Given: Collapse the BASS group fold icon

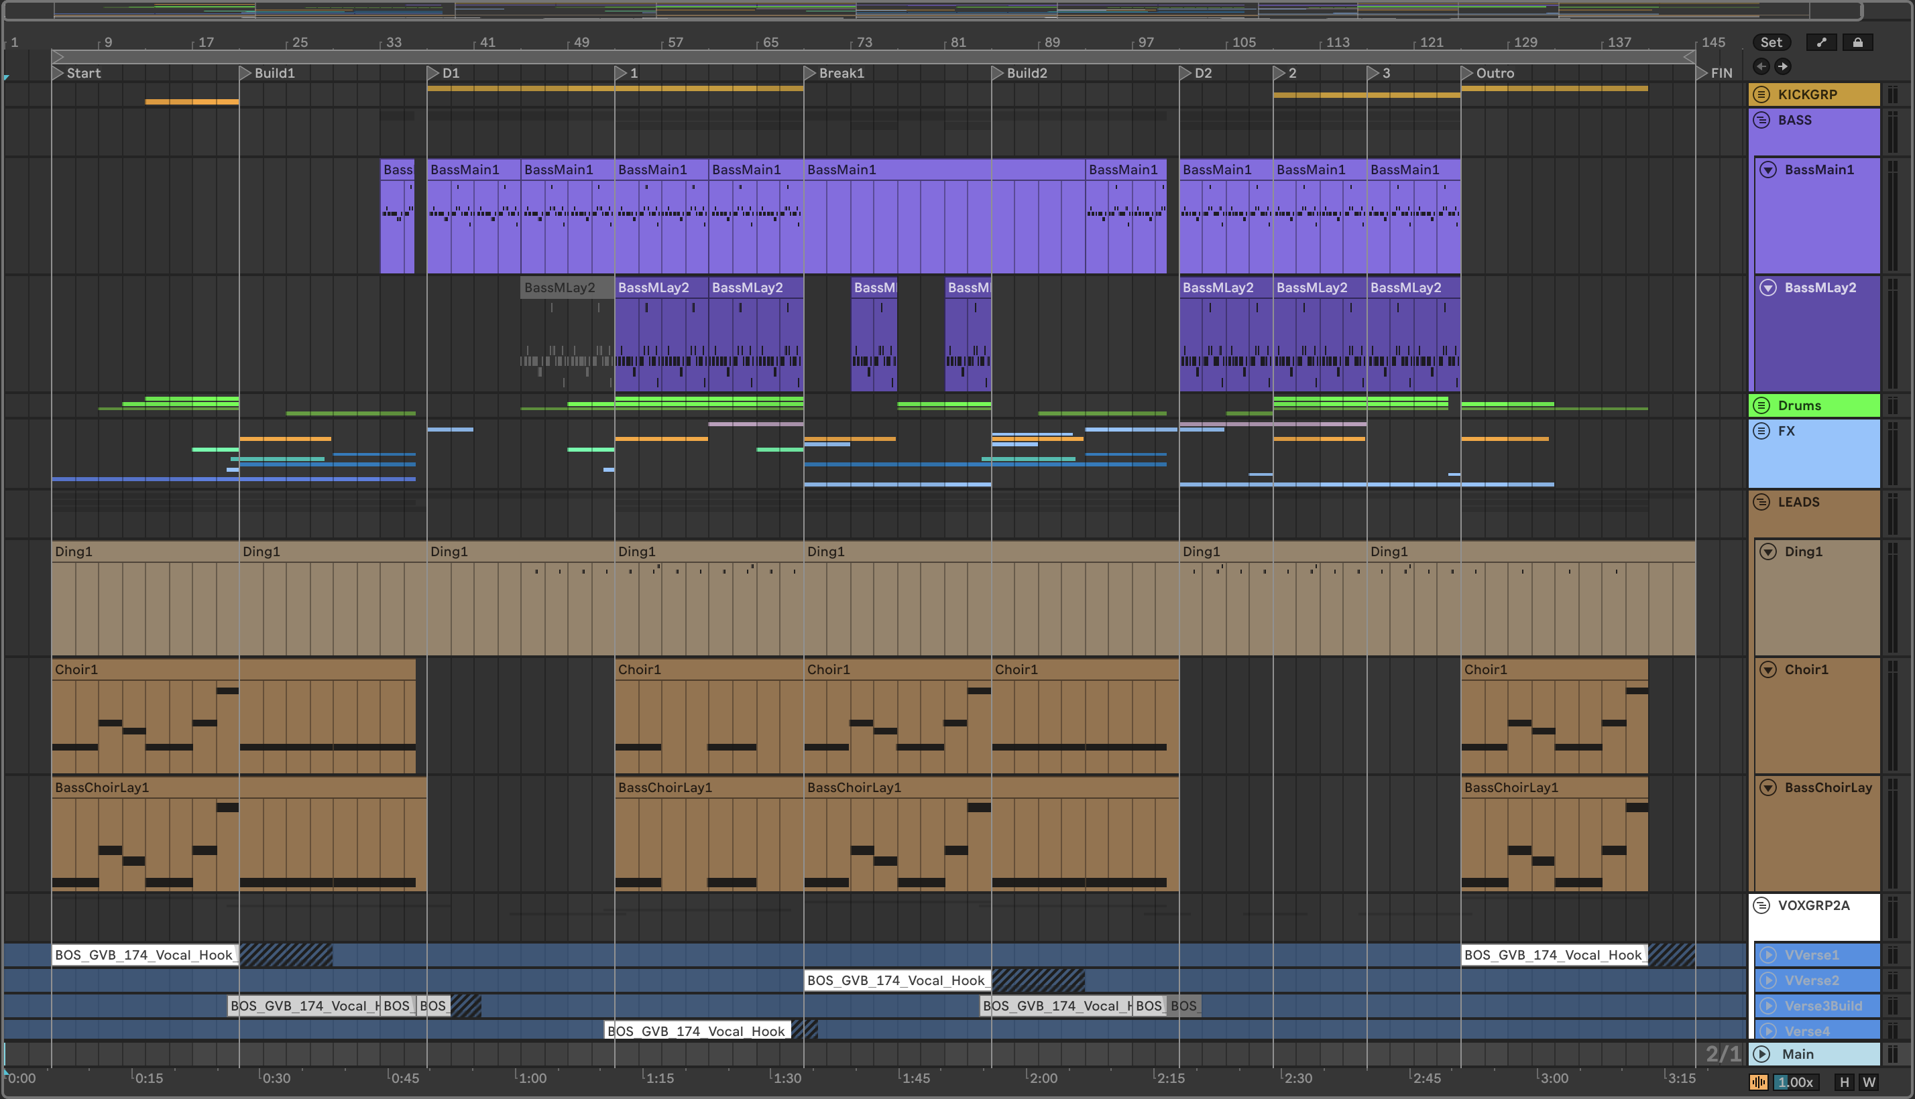Looking at the screenshot, I should pos(1761,120).
